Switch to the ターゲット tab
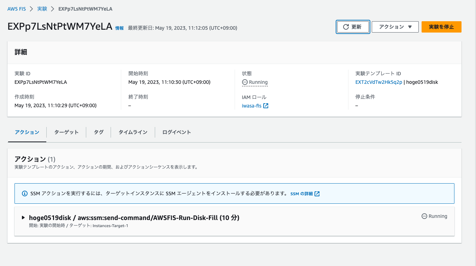The height and width of the screenshot is (266, 476). coord(66,132)
